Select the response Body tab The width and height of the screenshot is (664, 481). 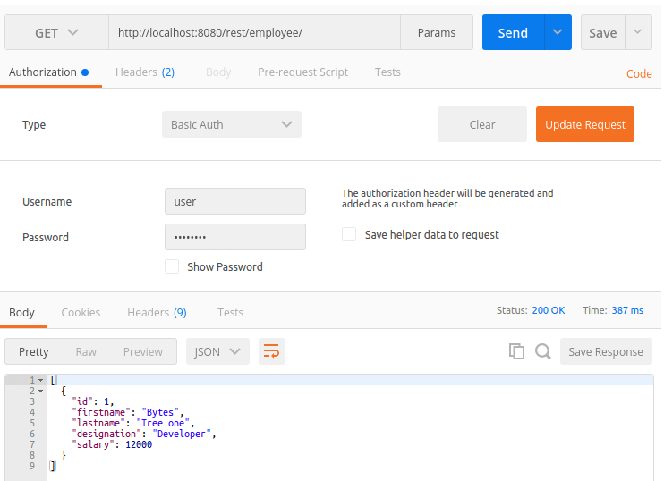pos(21,313)
